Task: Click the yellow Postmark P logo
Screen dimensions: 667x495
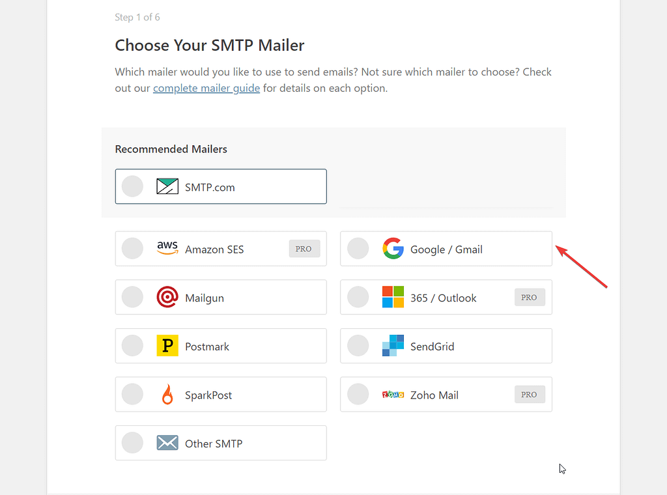Action: click(x=167, y=345)
